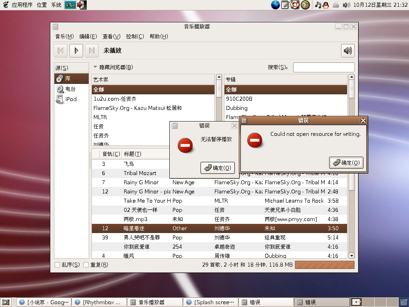Open the lifebuoy help icon

(295, 5)
